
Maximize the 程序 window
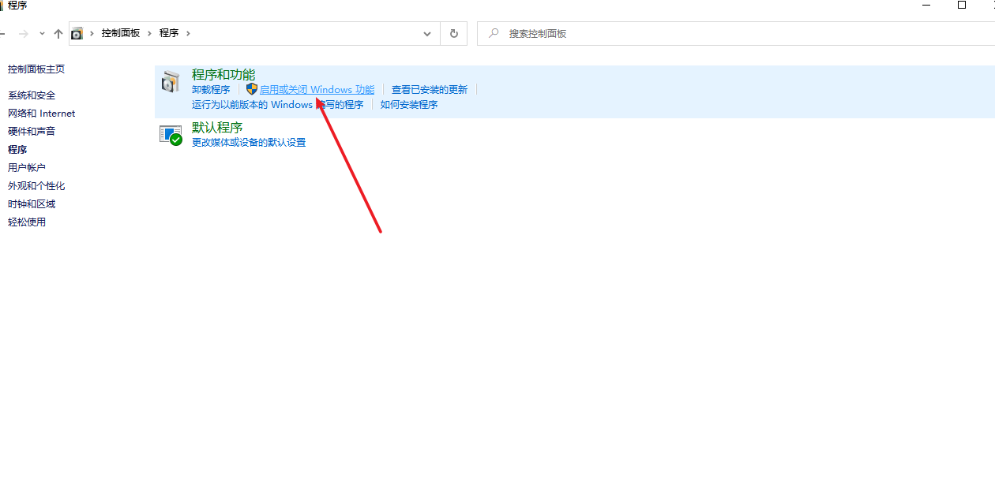pyautogui.click(x=962, y=5)
